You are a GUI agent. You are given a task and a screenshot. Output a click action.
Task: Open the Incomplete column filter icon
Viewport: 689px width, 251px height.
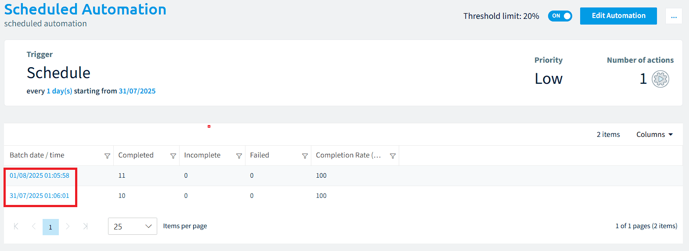tap(239, 156)
